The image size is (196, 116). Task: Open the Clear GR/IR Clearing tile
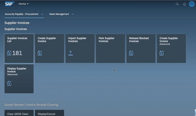pyautogui.click(x=19, y=113)
